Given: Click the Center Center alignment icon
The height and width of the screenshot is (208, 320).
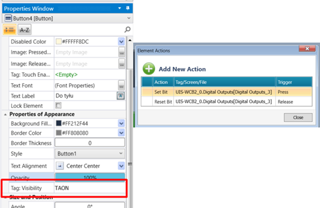Looking at the screenshot, I should click(60, 166).
